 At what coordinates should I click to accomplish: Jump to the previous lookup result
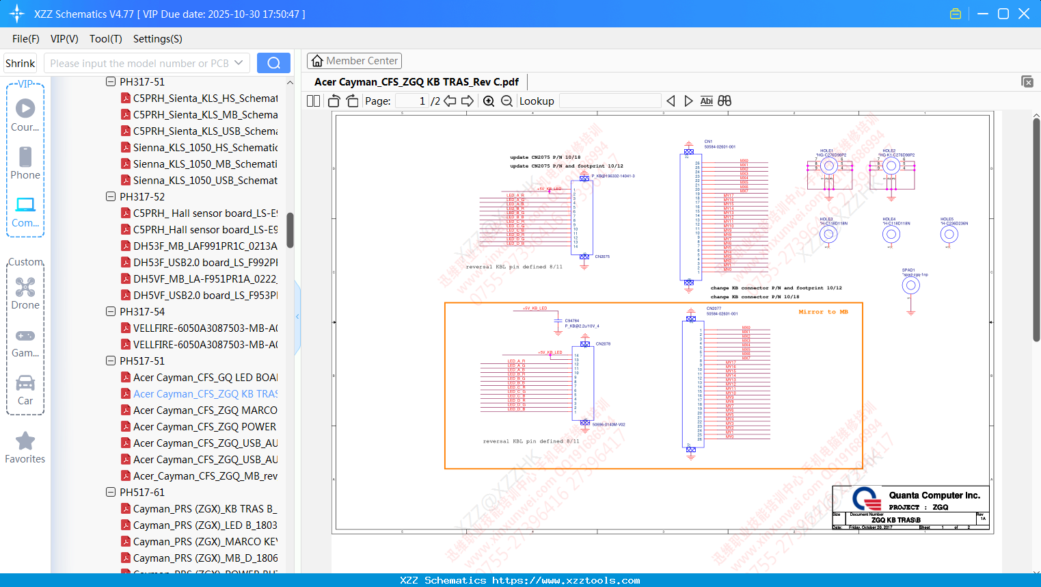[671, 101]
